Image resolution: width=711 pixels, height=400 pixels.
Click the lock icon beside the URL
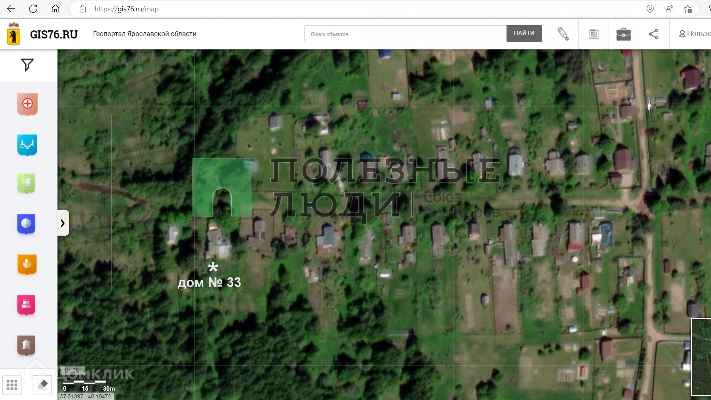83,9
